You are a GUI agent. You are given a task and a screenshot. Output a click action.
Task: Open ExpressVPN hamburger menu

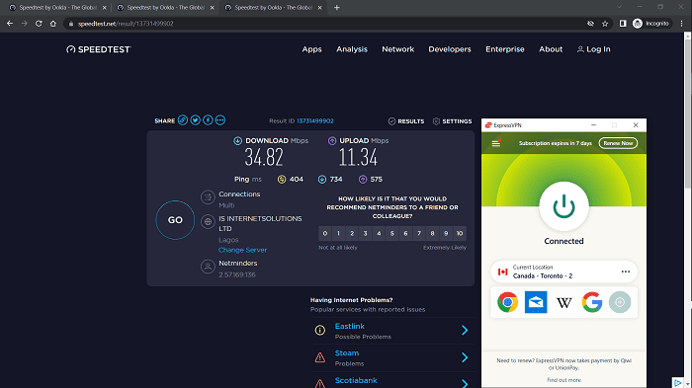[496, 143]
